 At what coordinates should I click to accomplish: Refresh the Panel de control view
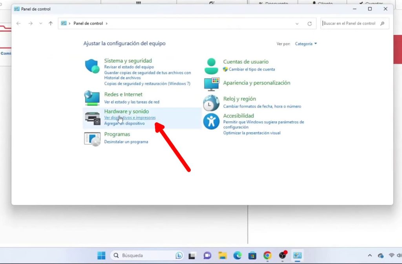click(309, 24)
